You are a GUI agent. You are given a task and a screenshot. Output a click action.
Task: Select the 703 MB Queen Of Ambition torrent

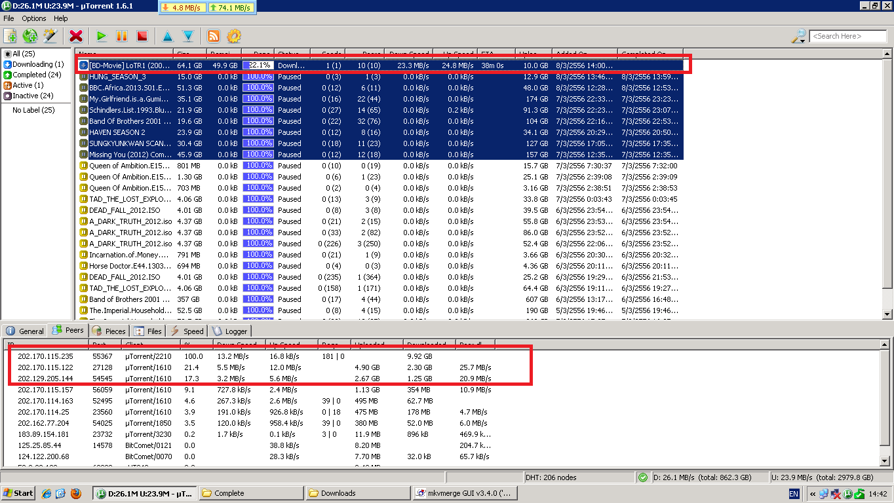tap(380, 188)
